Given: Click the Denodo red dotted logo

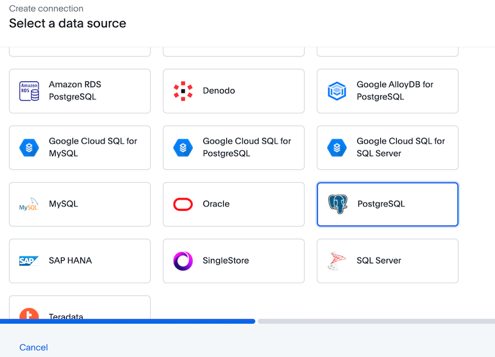Looking at the screenshot, I should tap(183, 91).
